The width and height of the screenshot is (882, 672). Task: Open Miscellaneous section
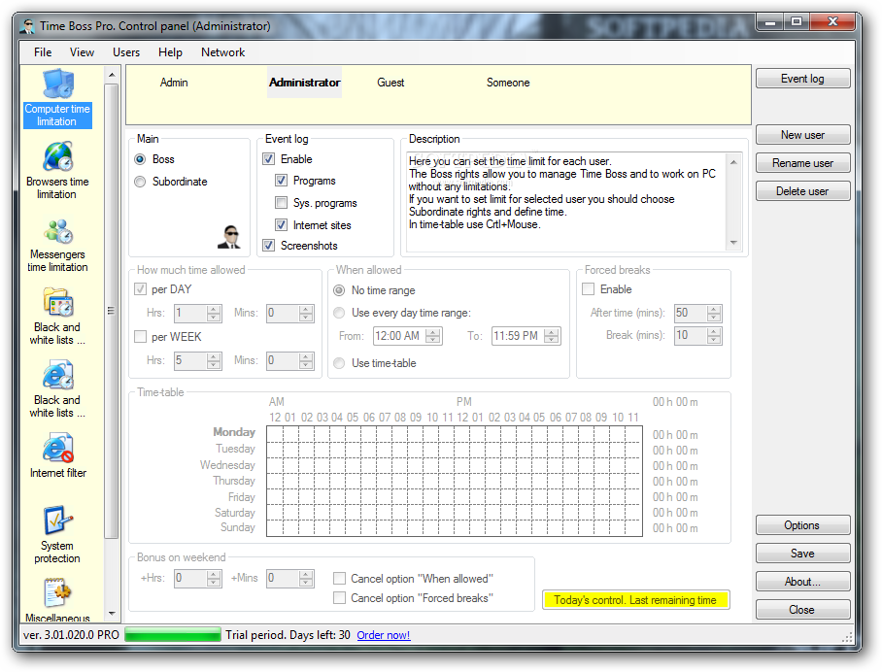tap(57, 599)
